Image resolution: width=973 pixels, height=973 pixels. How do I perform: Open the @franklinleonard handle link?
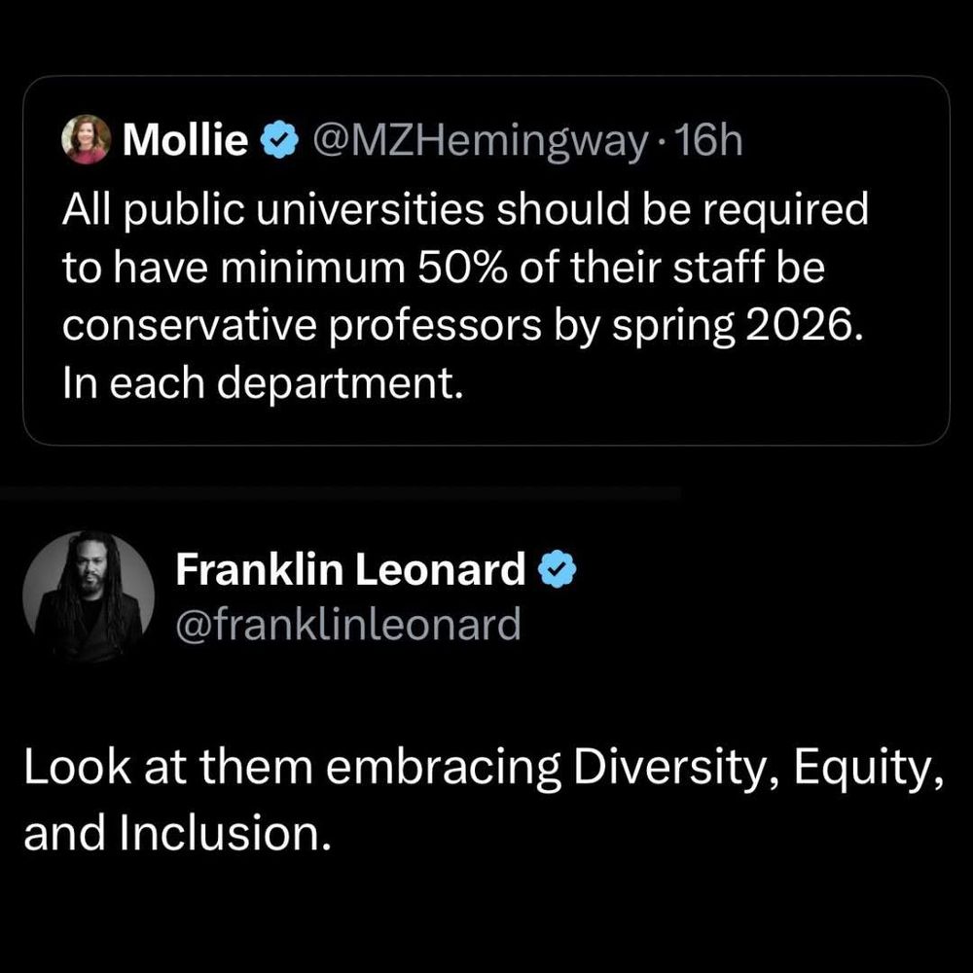click(x=347, y=624)
